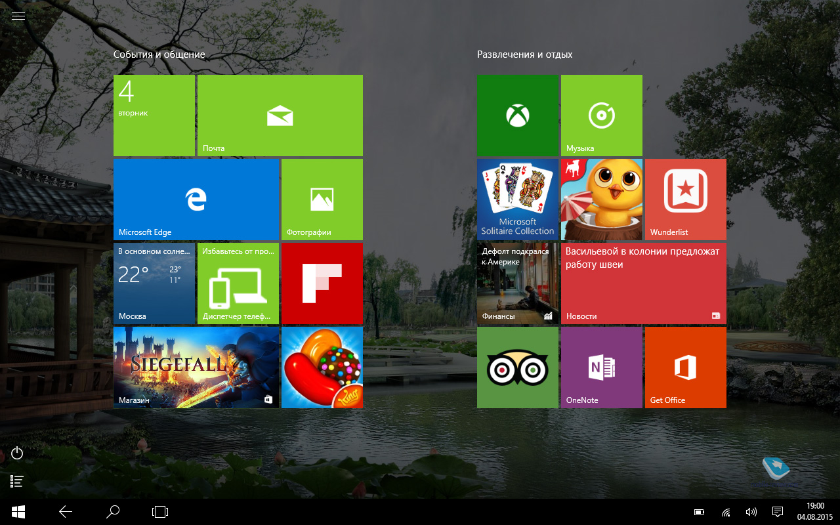Launch the TripAdvisor owl tile
Screen dimensions: 840x525
518,367
